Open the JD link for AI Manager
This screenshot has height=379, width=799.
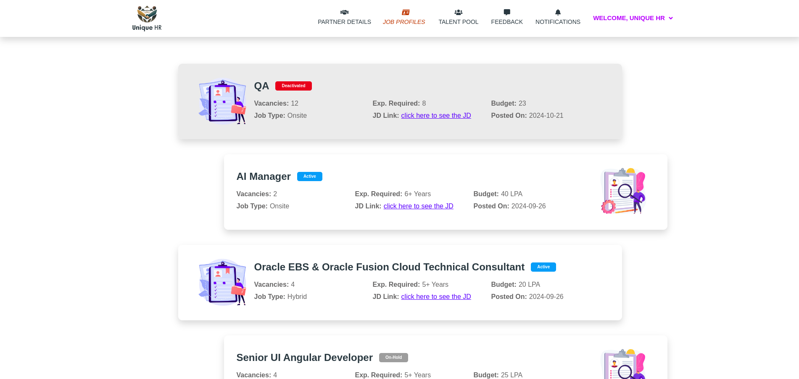coord(418,206)
